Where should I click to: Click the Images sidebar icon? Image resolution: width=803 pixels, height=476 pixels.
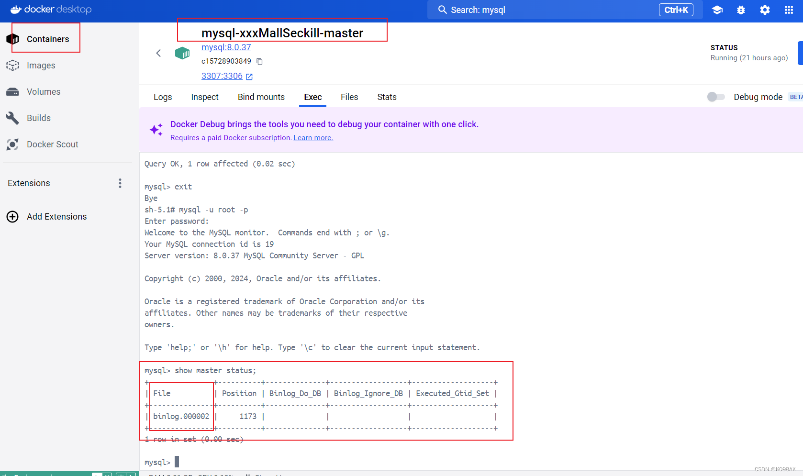pyautogui.click(x=13, y=66)
